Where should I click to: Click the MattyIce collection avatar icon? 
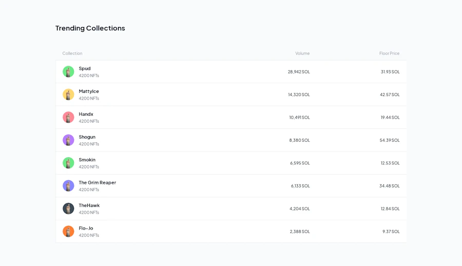click(68, 94)
